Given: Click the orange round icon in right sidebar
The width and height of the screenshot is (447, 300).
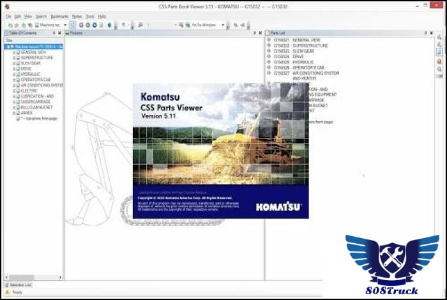Looking at the screenshot, I should click(439, 61).
